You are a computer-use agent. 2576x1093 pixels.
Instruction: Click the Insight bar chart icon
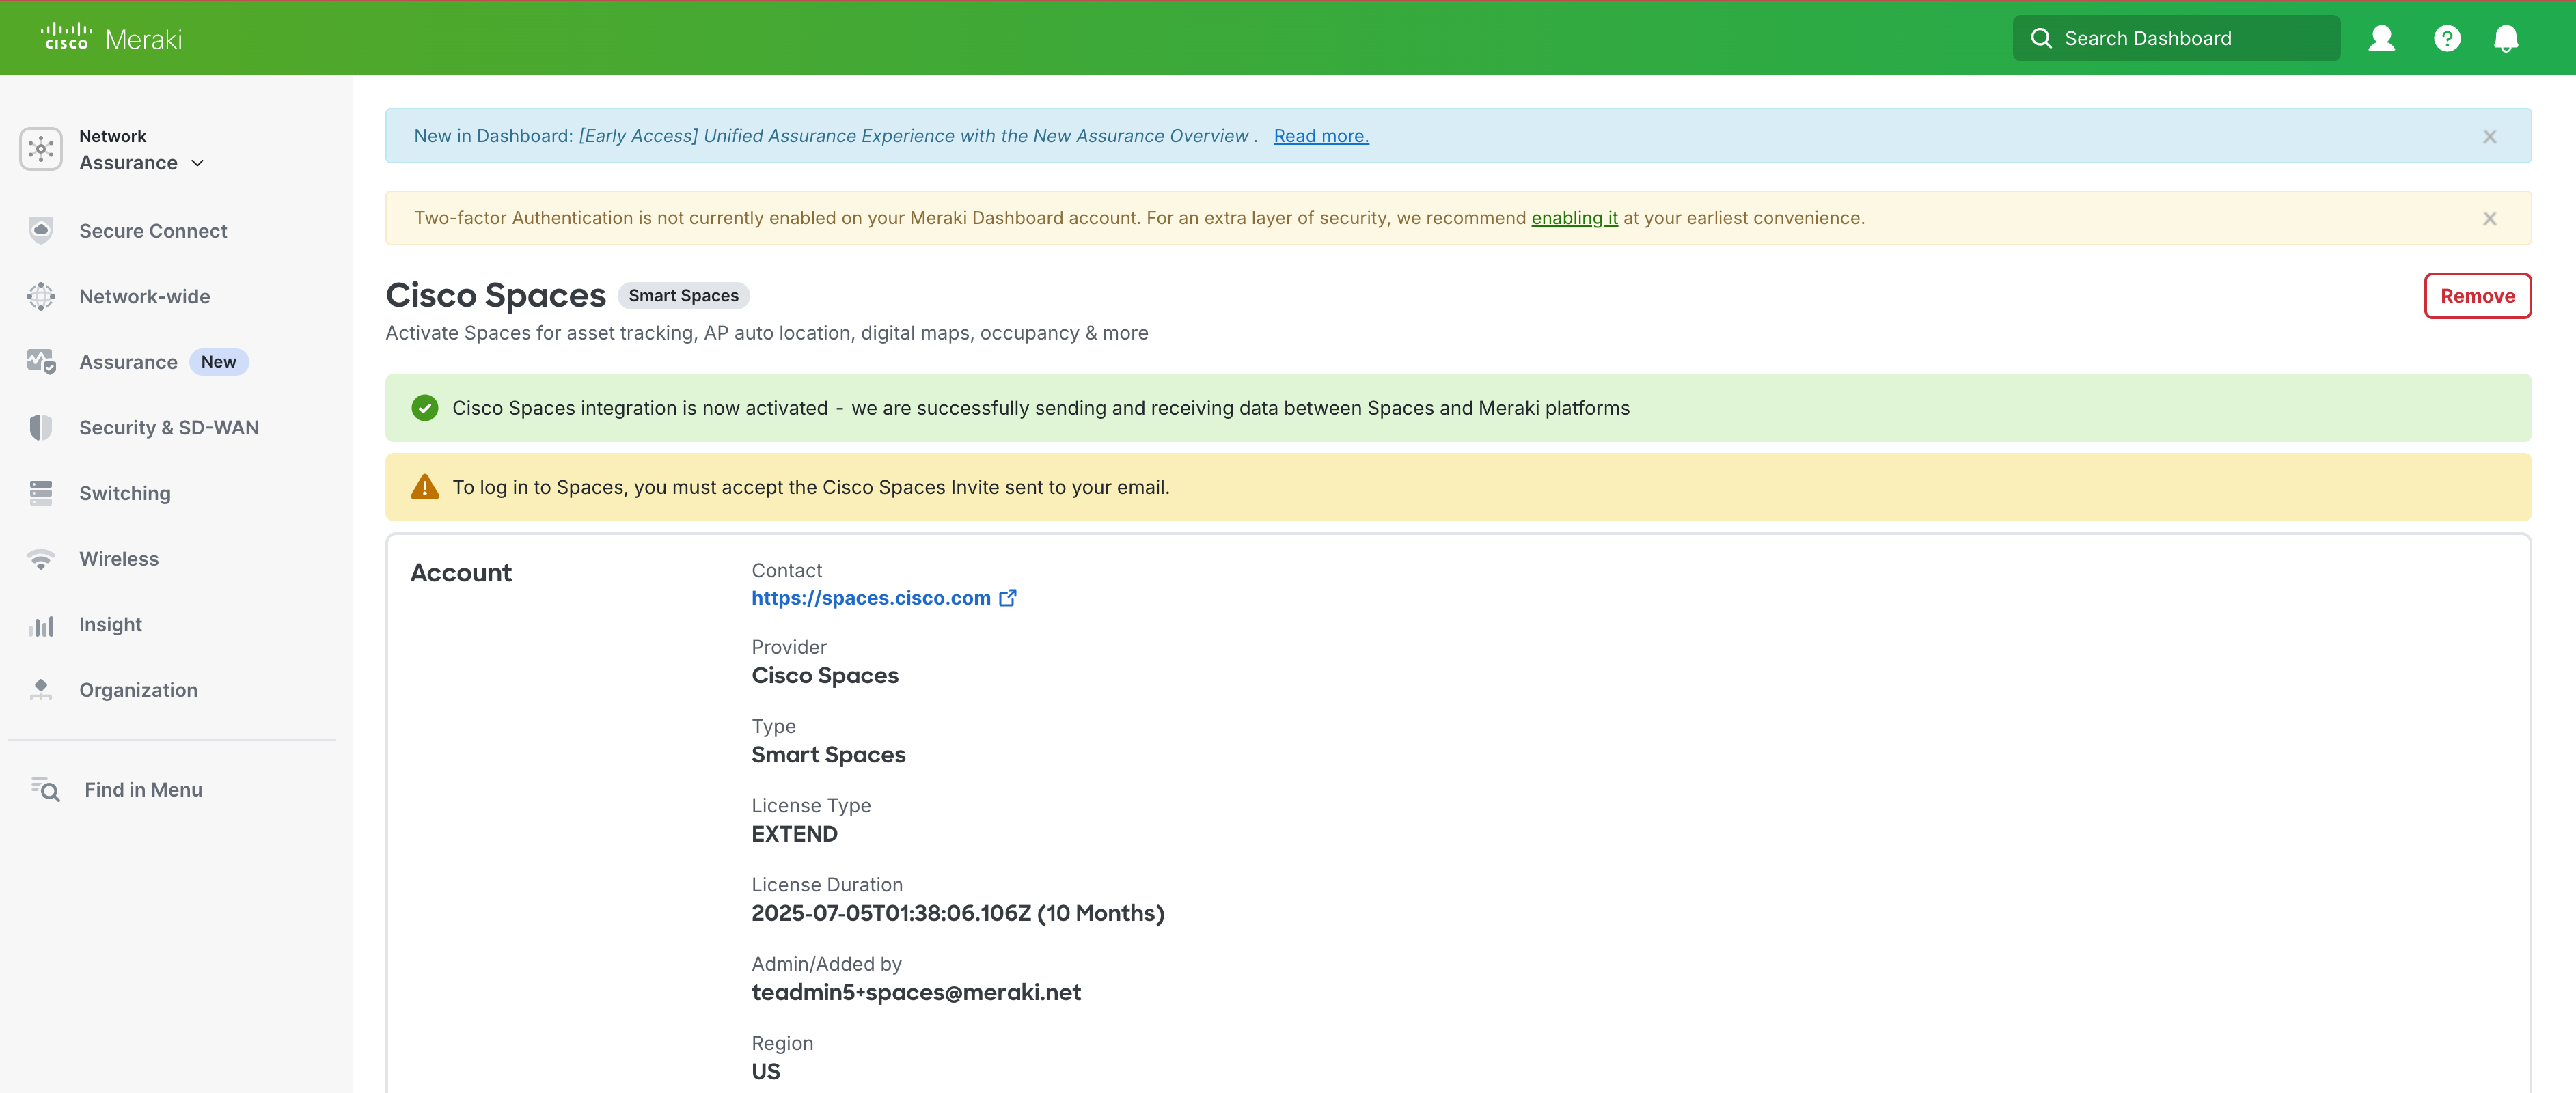[41, 625]
